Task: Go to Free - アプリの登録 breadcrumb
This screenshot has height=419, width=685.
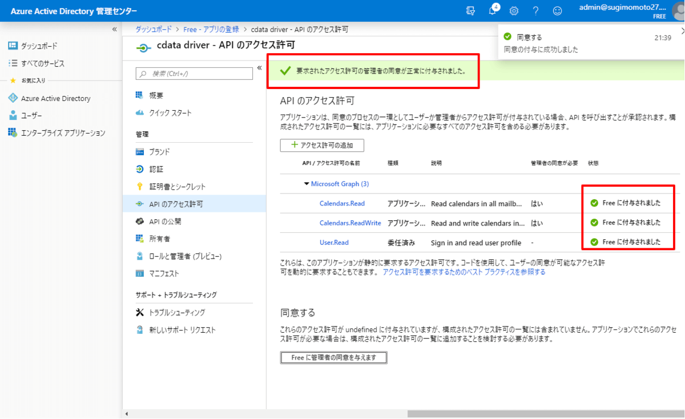Action: [211, 30]
